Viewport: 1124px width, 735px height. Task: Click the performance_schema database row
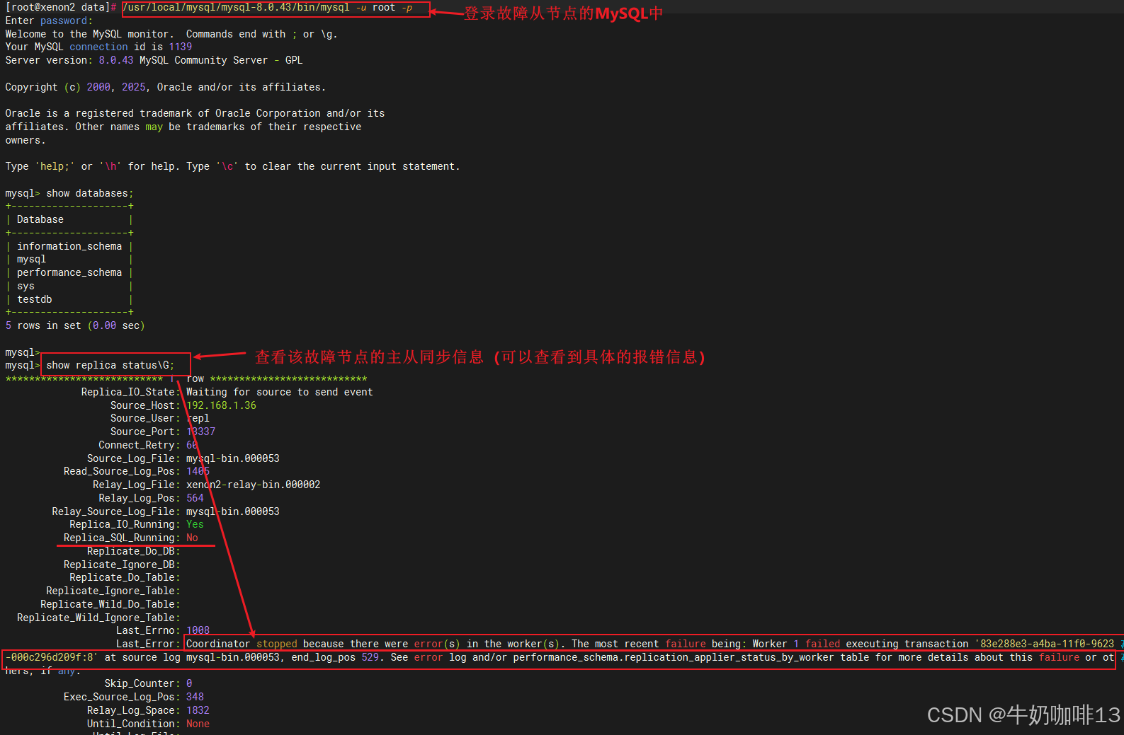coord(69,272)
